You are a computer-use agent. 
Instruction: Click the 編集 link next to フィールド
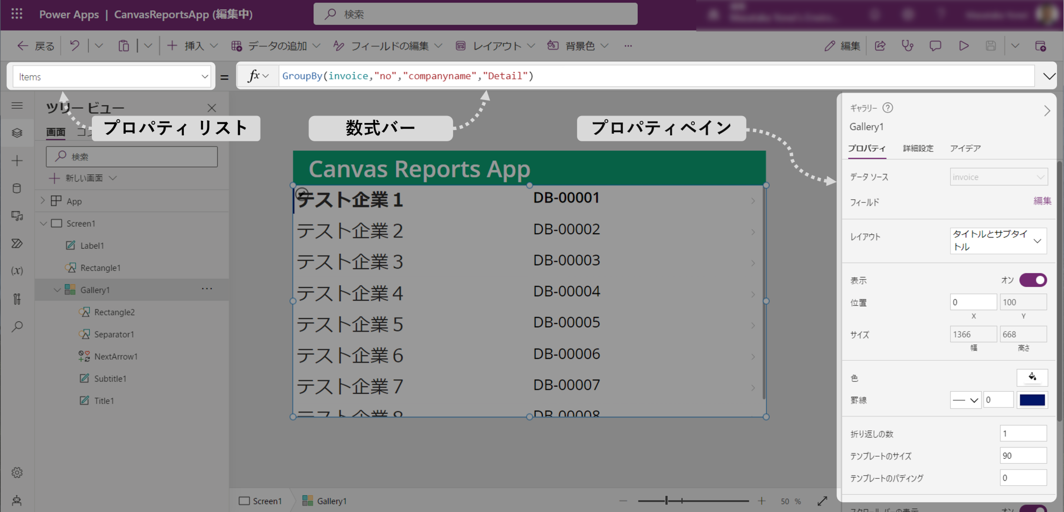click(1042, 201)
